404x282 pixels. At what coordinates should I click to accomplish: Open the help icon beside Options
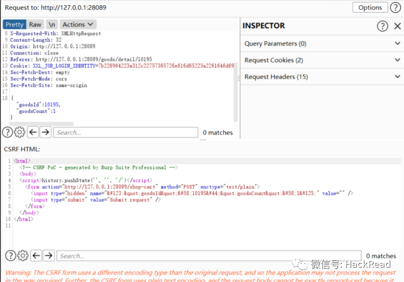point(396,7)
